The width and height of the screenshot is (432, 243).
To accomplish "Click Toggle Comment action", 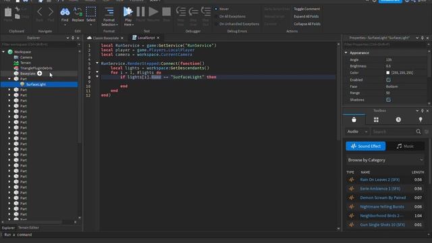I will coord(307,9).
